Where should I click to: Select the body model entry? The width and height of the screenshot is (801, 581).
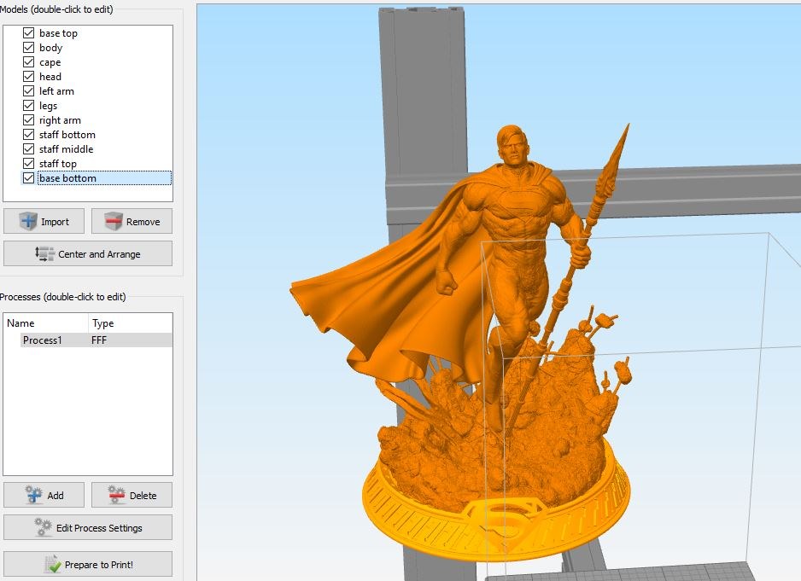(50, 48)
